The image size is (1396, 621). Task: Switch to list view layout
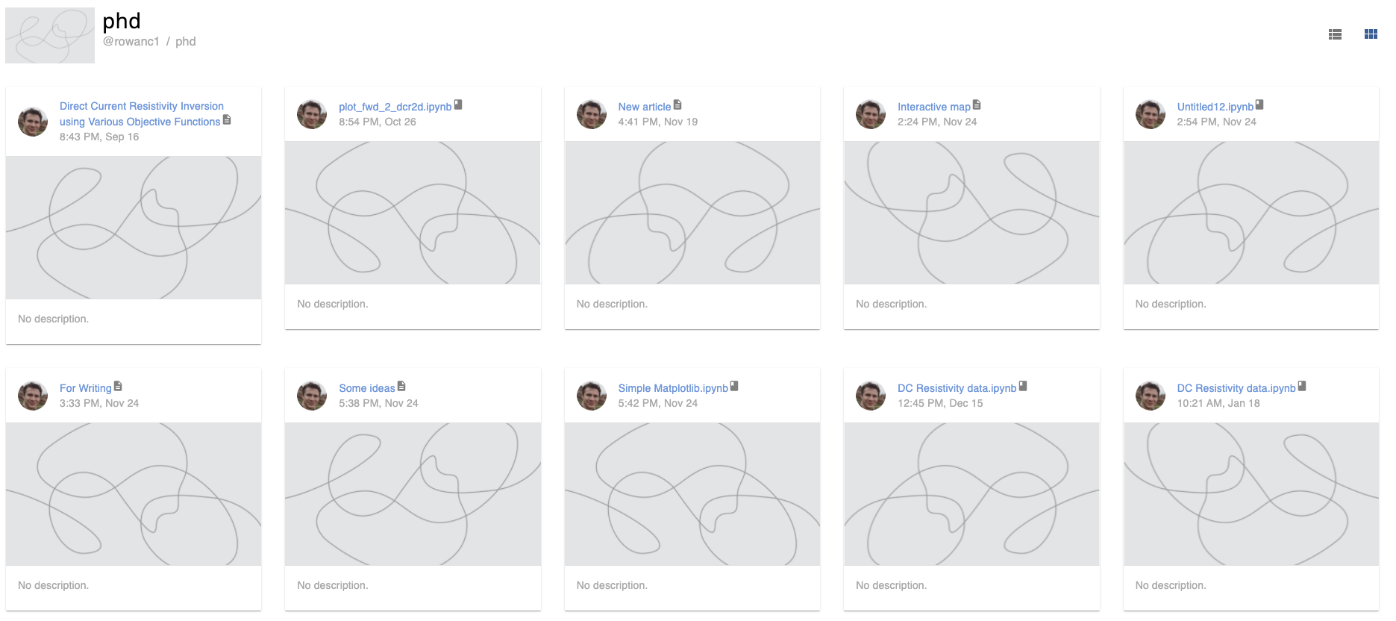pos(1336,34)
